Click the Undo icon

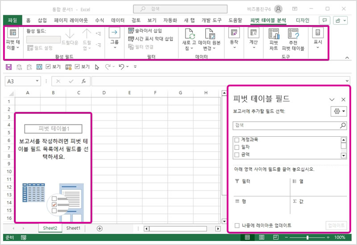(121, 66)
